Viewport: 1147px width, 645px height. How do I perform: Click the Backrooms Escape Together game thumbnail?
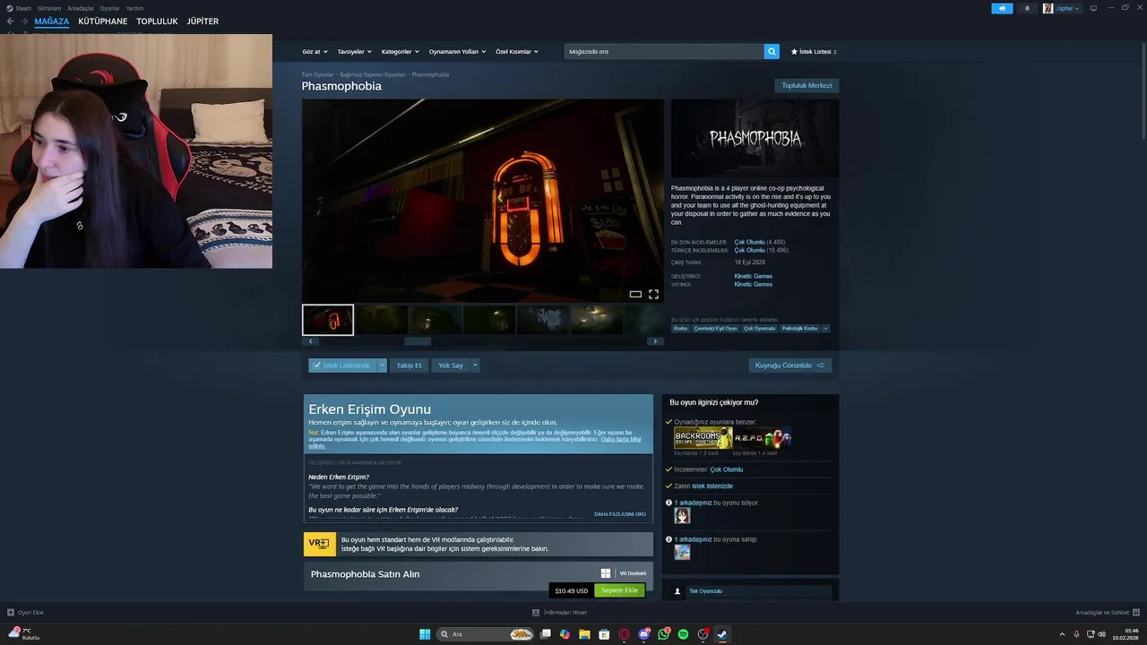coord(703,438)
